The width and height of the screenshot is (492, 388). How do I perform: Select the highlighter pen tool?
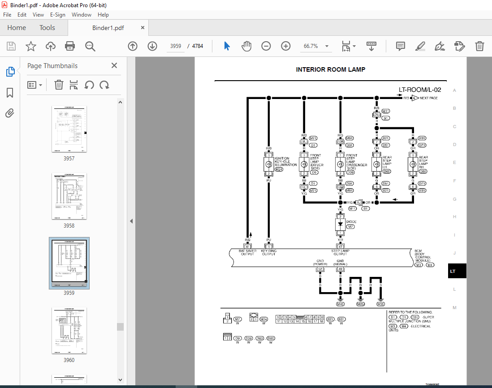[420, 46]
